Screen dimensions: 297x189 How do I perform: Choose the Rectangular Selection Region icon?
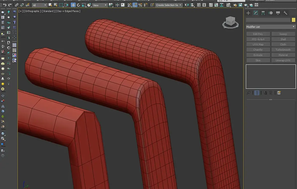pyautogui.click(x=61, y=5)
